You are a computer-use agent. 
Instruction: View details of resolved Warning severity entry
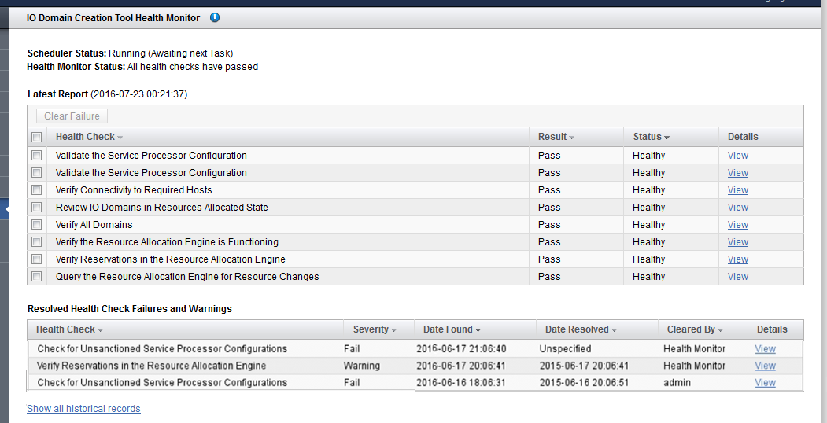pyautogui.click(x=765, y=366)
